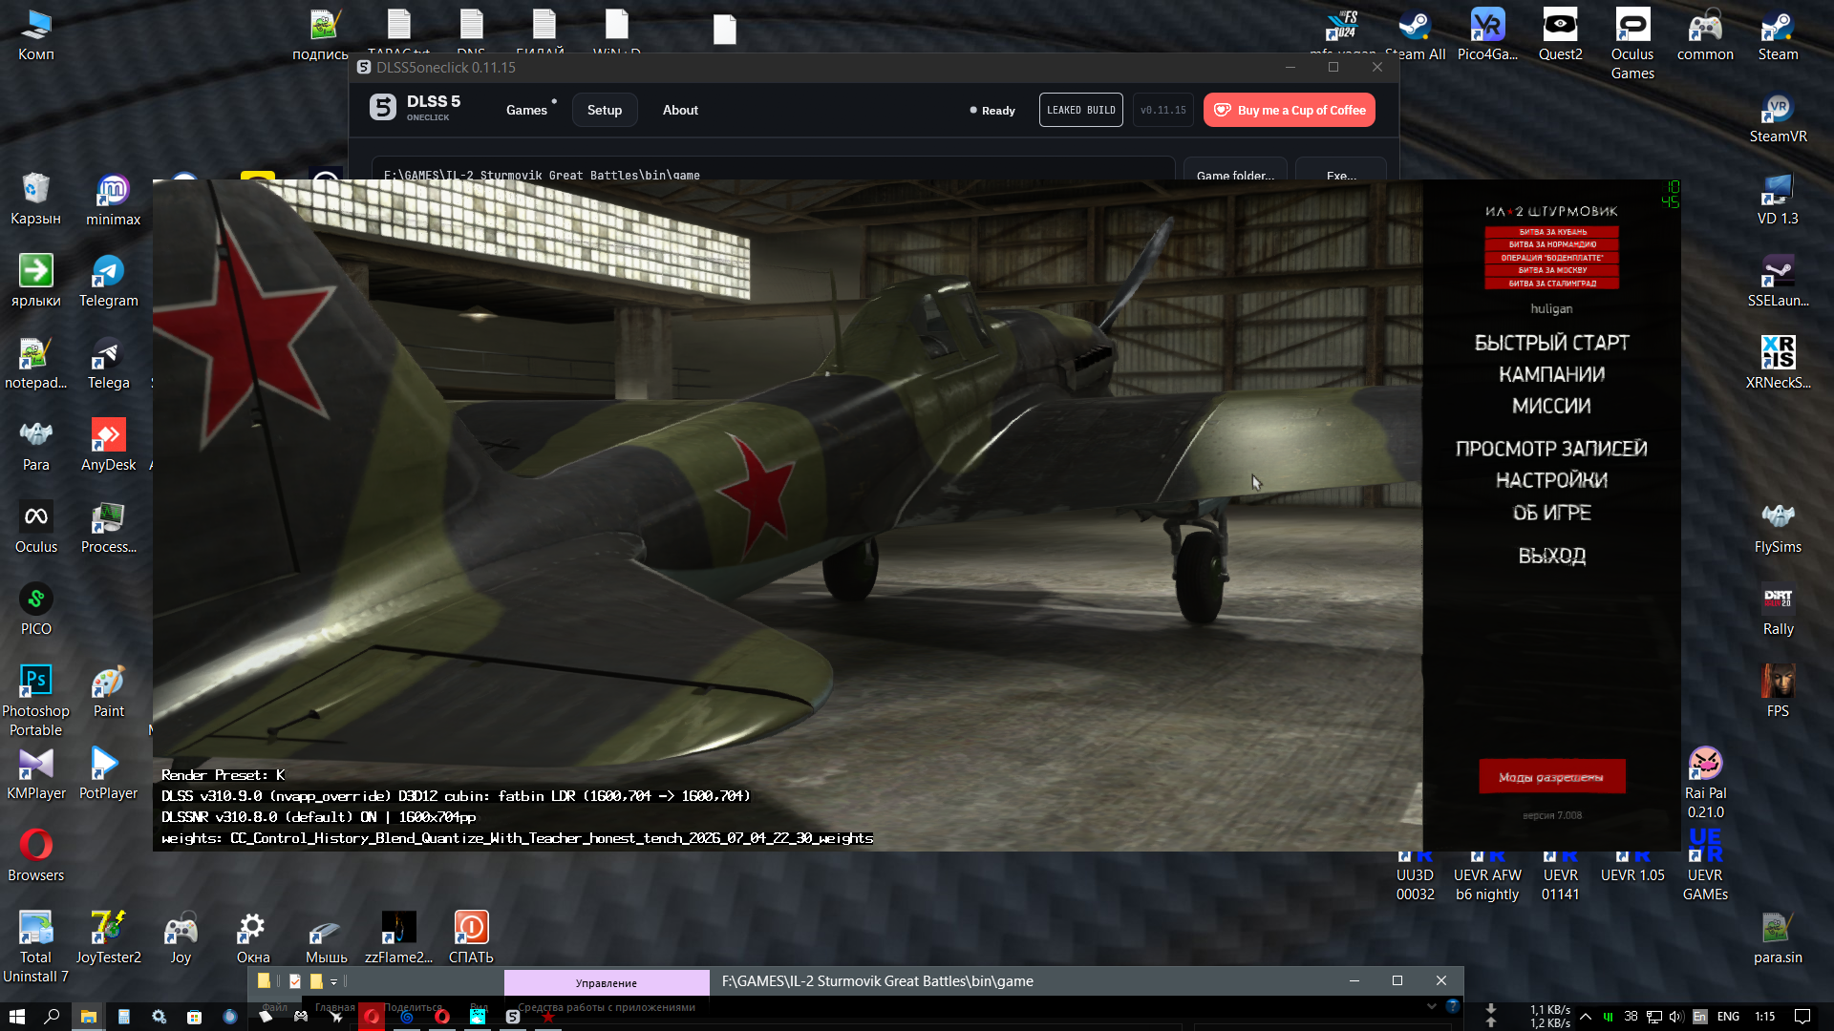The width and height of the screenshot is (1834, 1031).
Task: Open the KMPlayer desktop shortcut
Action: (35, 775)
